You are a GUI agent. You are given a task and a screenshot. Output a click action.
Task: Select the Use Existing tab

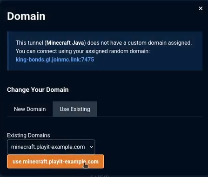[x=75, y=109]
